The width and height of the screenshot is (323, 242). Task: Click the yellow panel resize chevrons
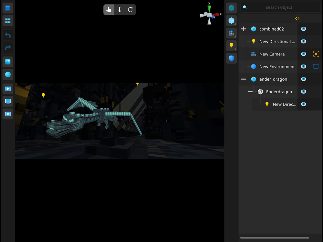pyautogui.click(x=297, y=18)
